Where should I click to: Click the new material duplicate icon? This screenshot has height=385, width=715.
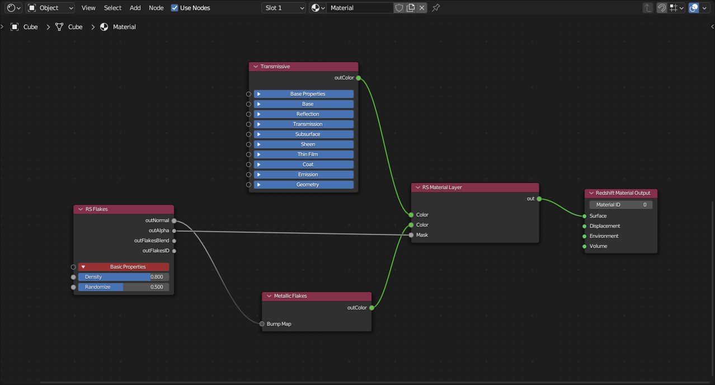click(411, 8)
